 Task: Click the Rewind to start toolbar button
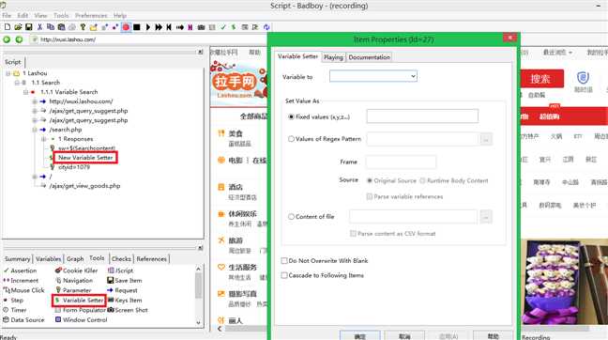tap(169, 27)
